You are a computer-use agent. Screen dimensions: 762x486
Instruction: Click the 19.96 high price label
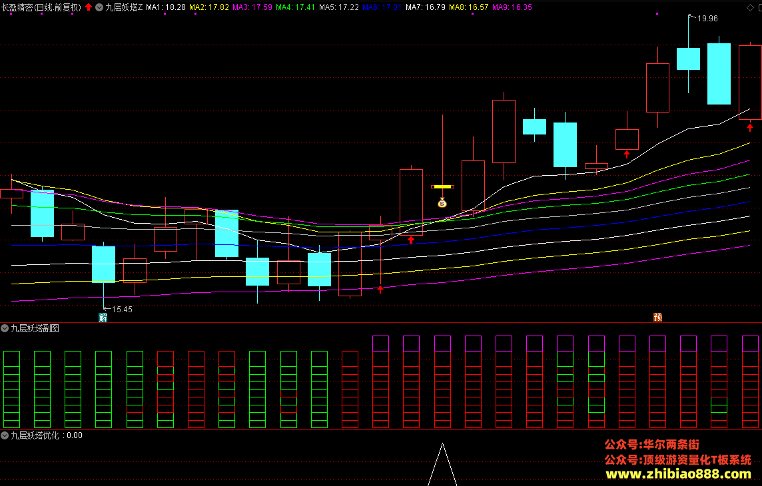tap(707, 19)
